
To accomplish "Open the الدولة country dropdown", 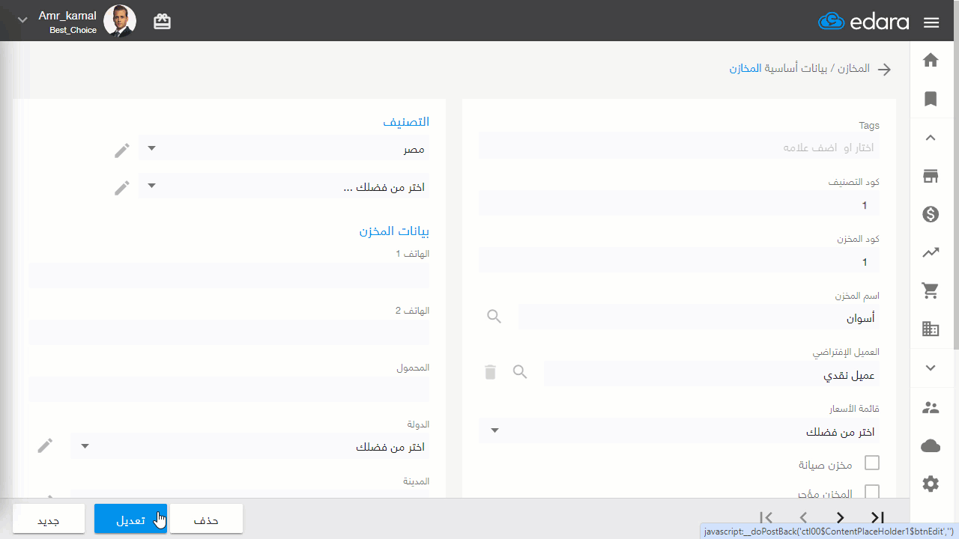I will (249, 446).
